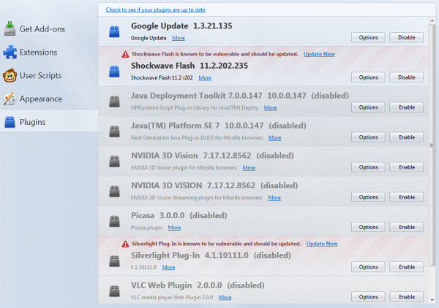Click the Shockwave Flash plugin brick icon
This screenshot has height=308, width=439.
[x=114, y=72]
